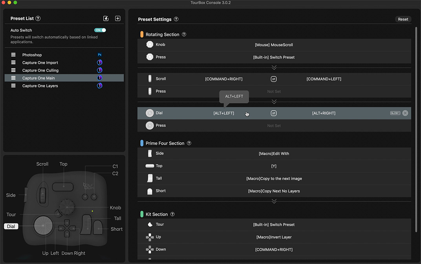Clear the Dial row with the X icon
Viewport: 421px width, 264px height.
405,113
